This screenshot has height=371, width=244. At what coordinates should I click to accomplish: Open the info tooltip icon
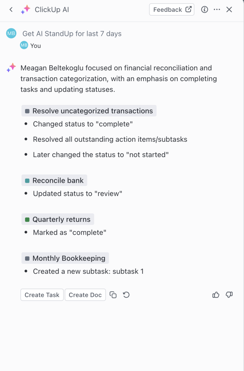[204, 10]
